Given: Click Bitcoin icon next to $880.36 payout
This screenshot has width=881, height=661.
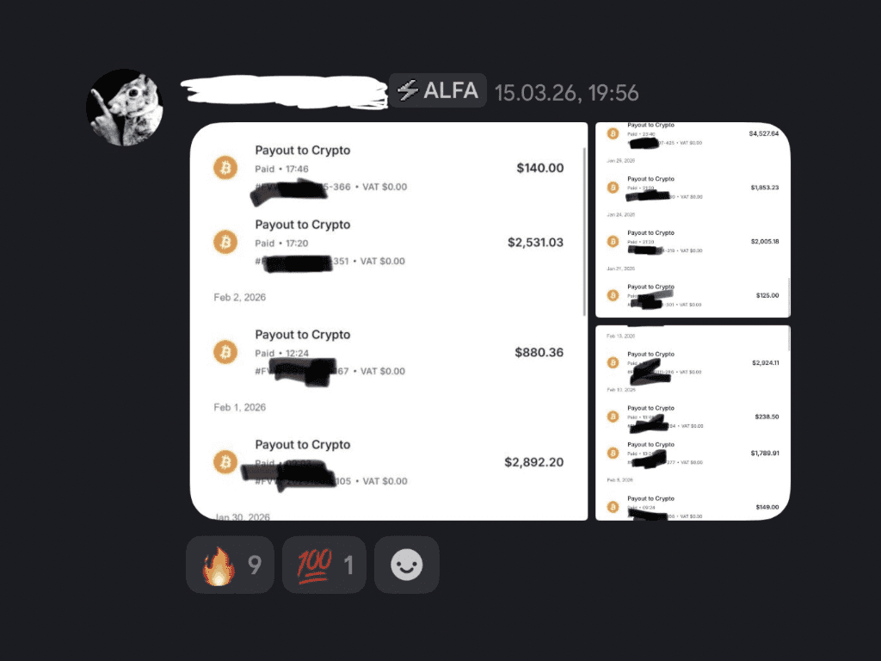Looking at the screenshot, I should click(225, 352).
